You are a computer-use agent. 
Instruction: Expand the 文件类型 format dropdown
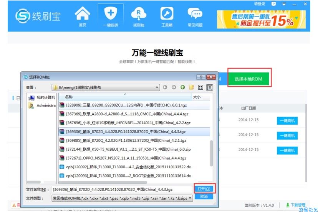point(190,198)
